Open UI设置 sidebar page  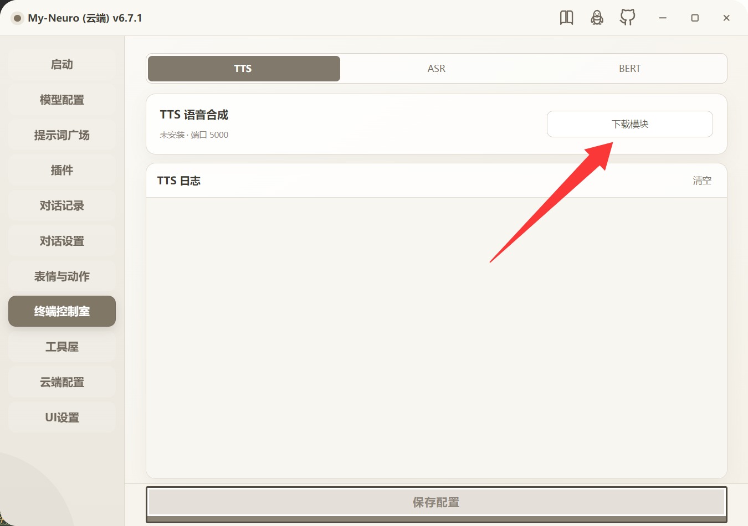click(x=62, y=417)
